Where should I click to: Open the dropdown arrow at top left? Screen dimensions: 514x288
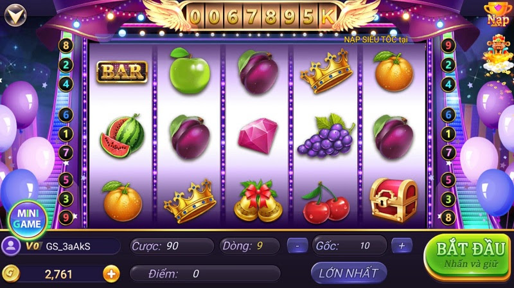[15, 15]
